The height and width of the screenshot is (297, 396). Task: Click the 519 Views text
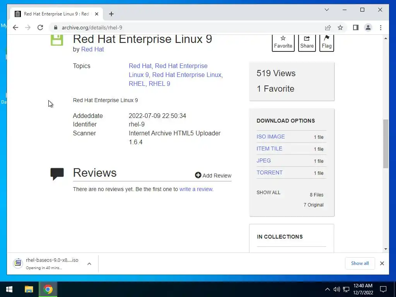coord(276,73)
